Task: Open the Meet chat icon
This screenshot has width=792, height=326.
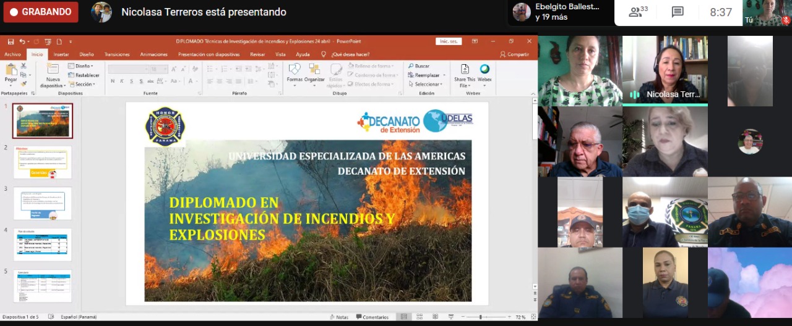Action: pyautogui.click(x=678, y=12)
